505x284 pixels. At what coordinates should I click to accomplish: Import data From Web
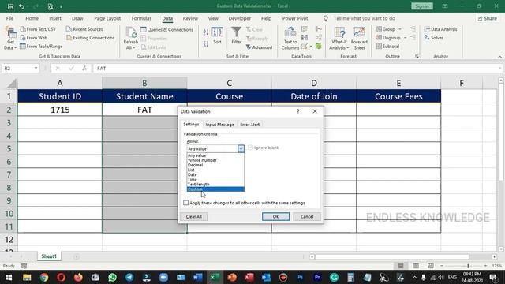pyautogui.click(x=34, y=38)
